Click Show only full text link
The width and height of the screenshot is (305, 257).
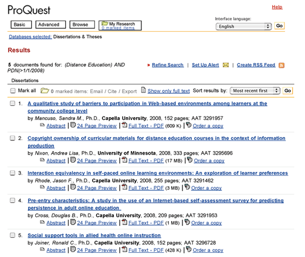[x=168, y=91]
